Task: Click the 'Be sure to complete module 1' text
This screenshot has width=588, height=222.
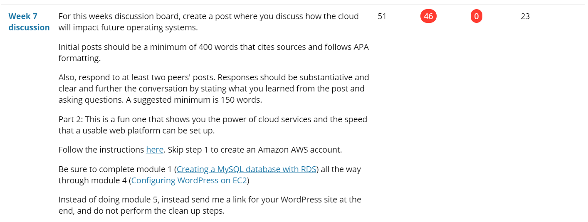Action: point(116,169)
